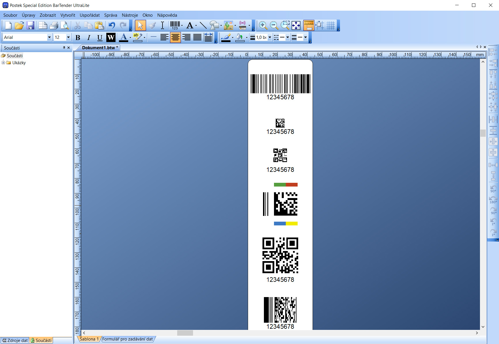
Task: Toggle Underline text formatting
Action: tap(100, 37)
